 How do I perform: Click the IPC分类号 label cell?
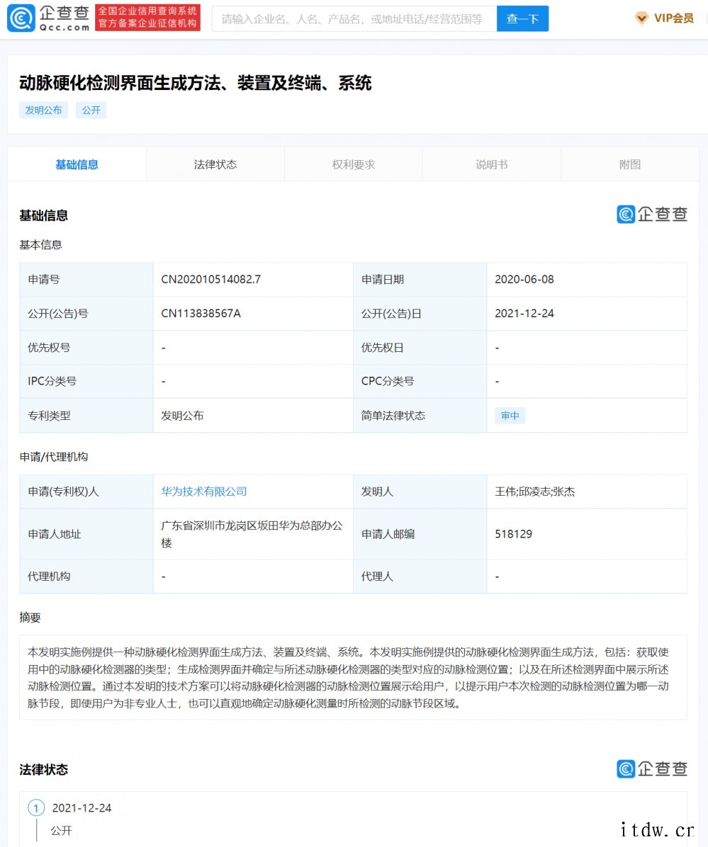[x=86, y=382]
